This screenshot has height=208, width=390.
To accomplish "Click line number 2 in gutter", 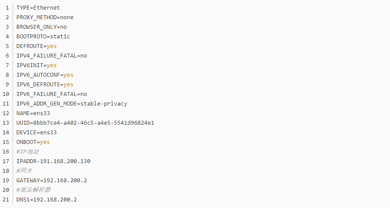I will click(7, 17).
